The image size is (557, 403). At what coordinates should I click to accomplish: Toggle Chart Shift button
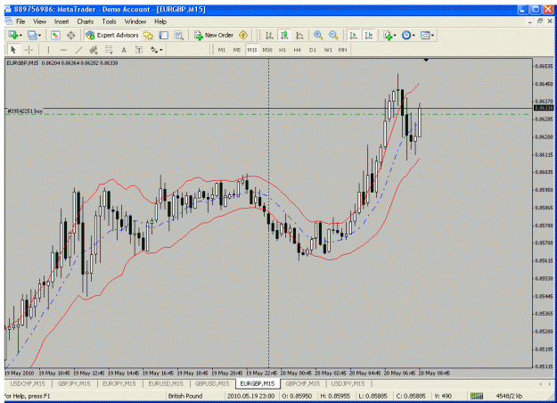369,35
